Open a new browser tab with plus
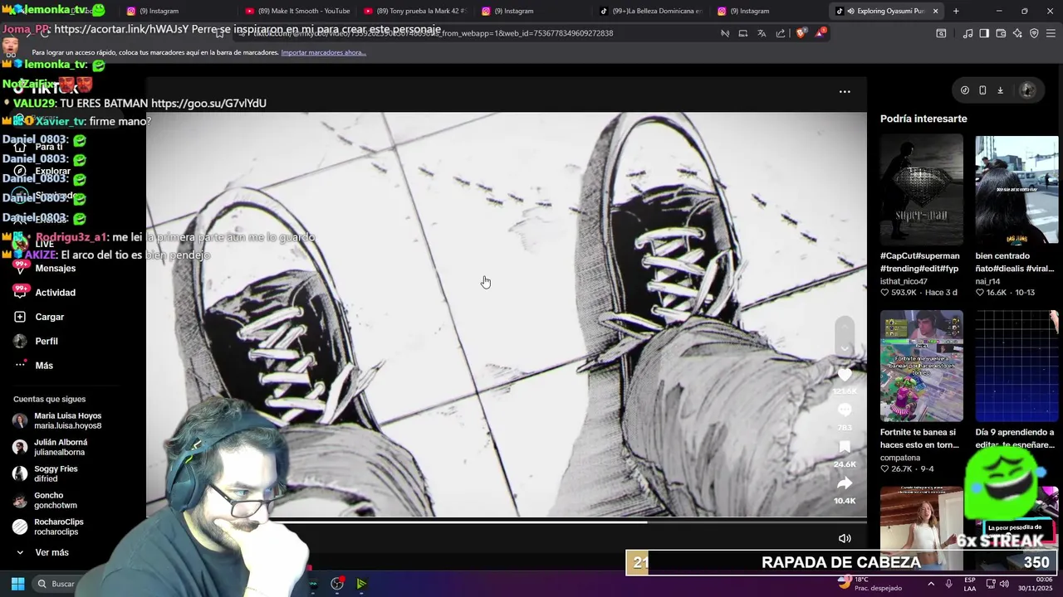1063x597 pixels. coord(956,11)
